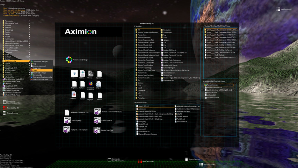
Task: Expand the Microsoft SQL Server 2016 folder
Action: point(14,45)
